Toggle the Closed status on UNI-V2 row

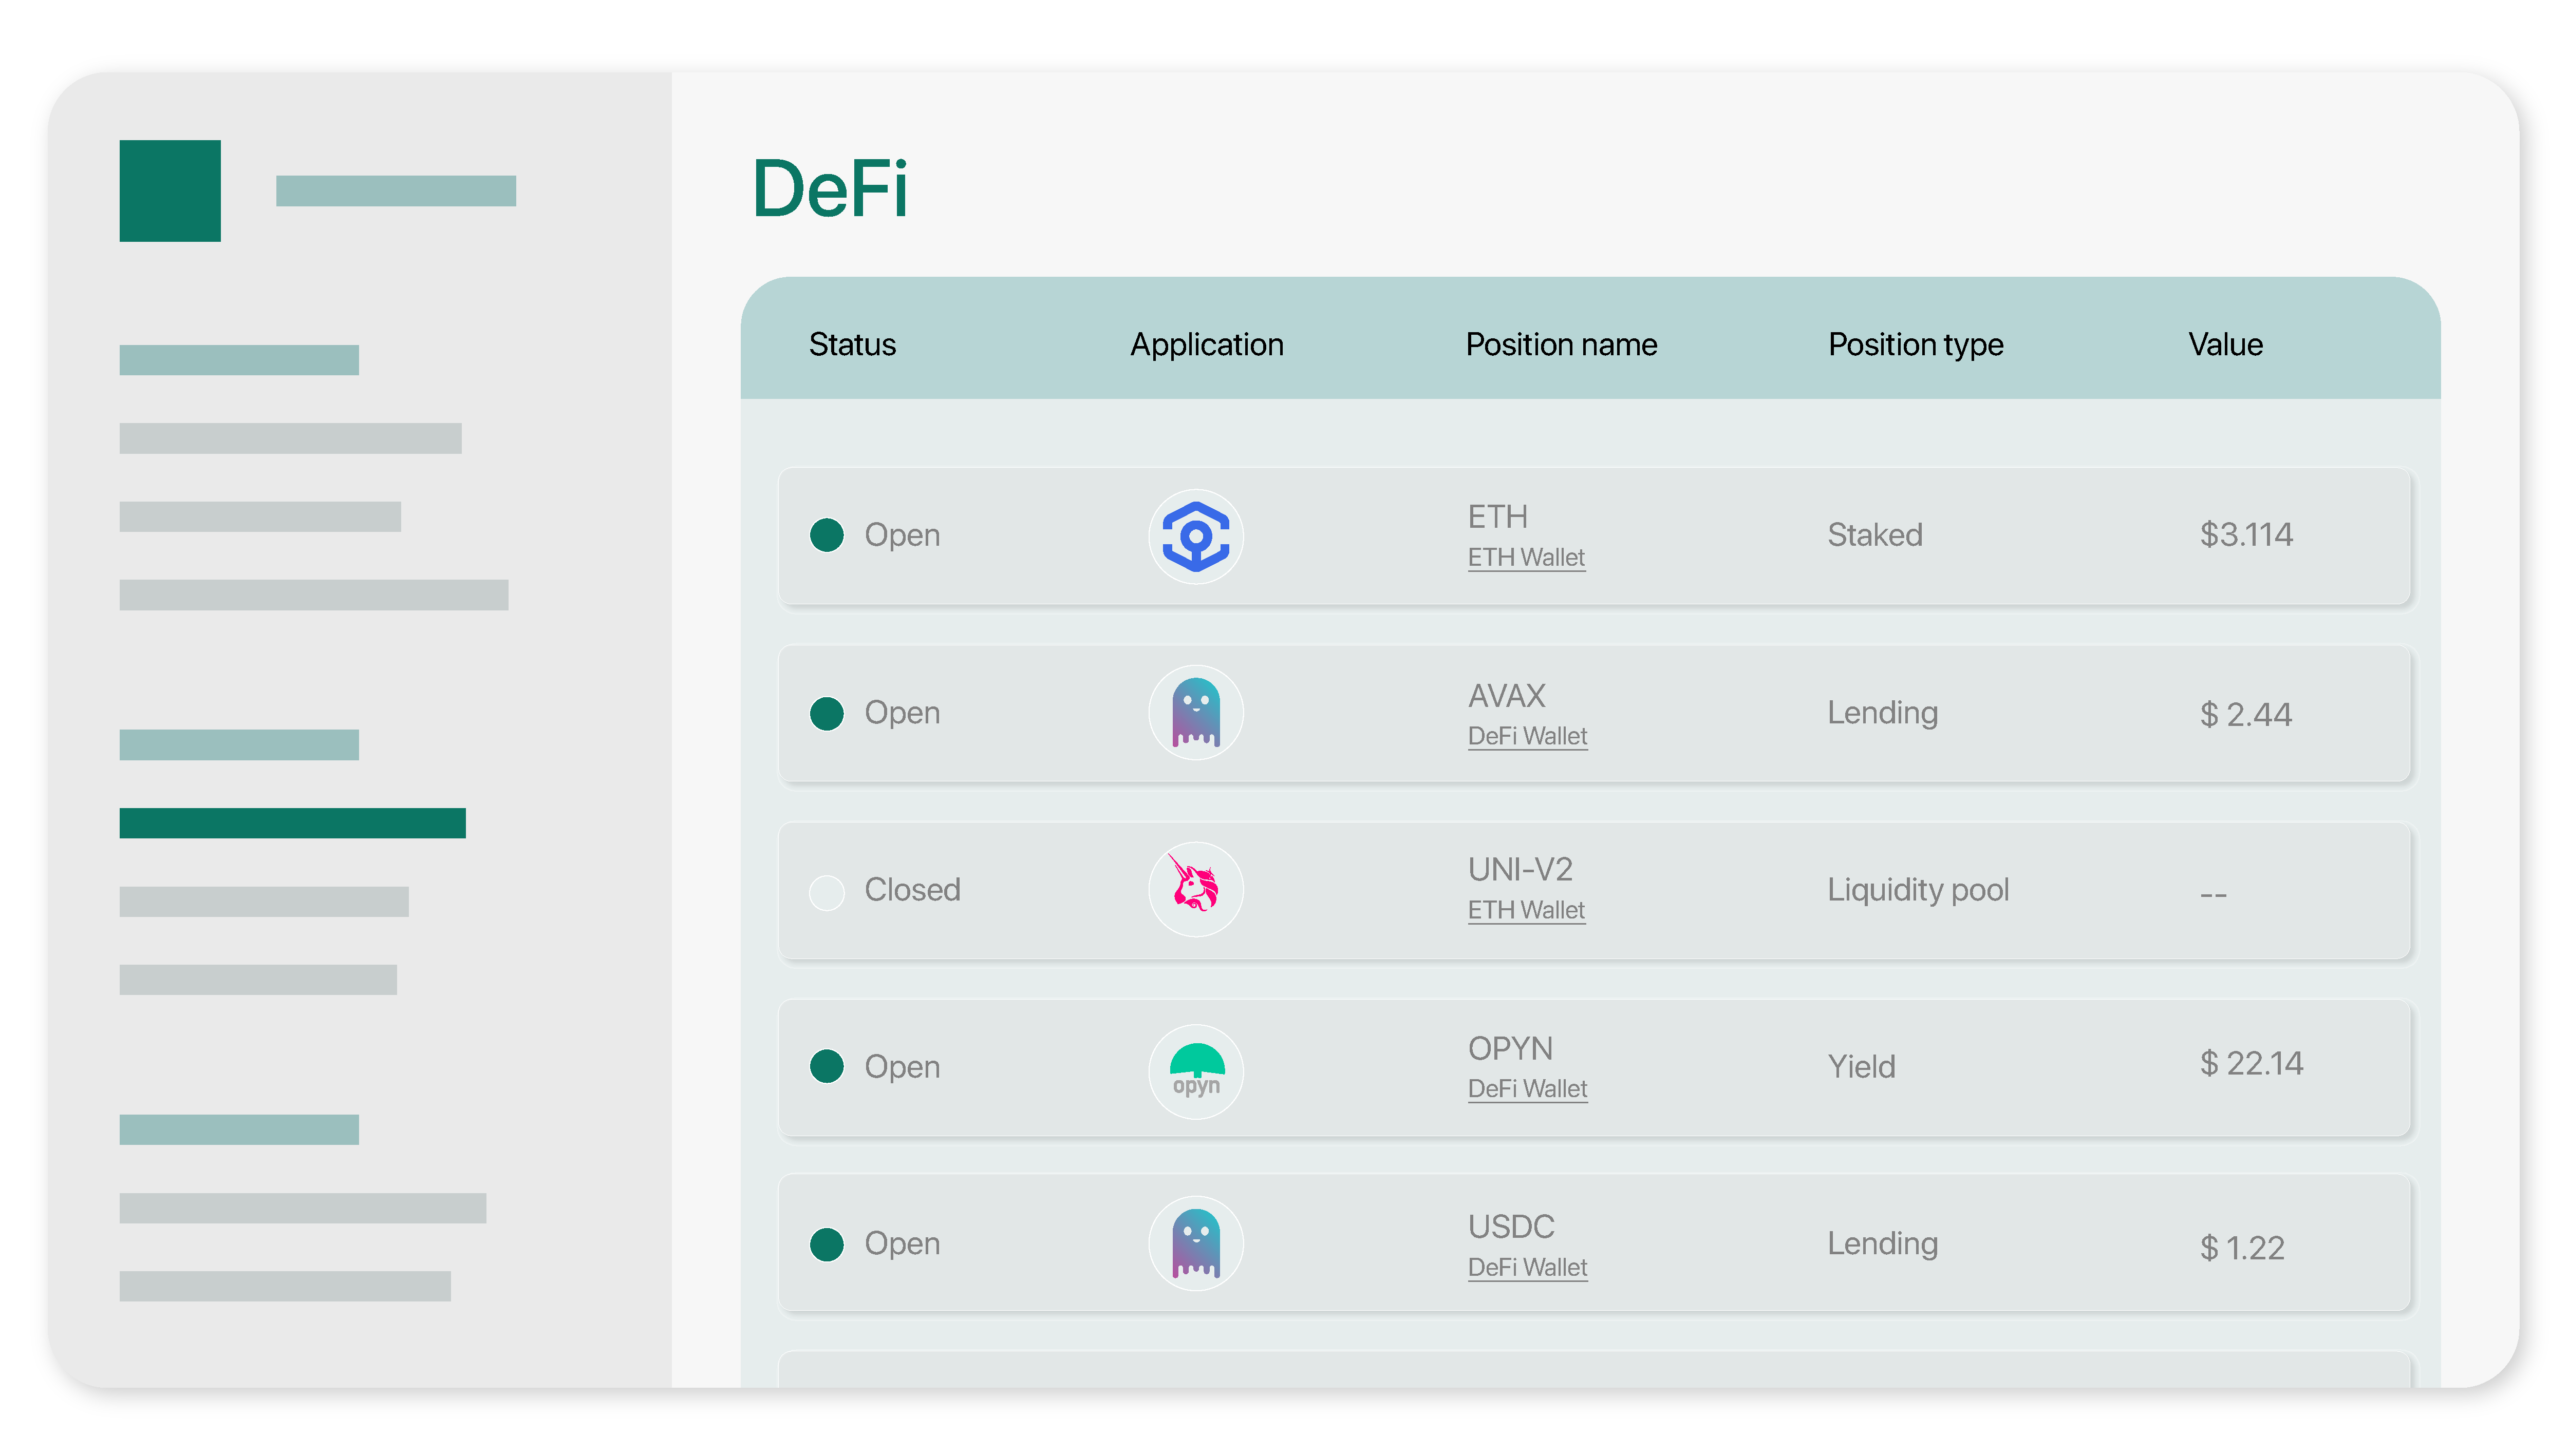coord(828,890)
